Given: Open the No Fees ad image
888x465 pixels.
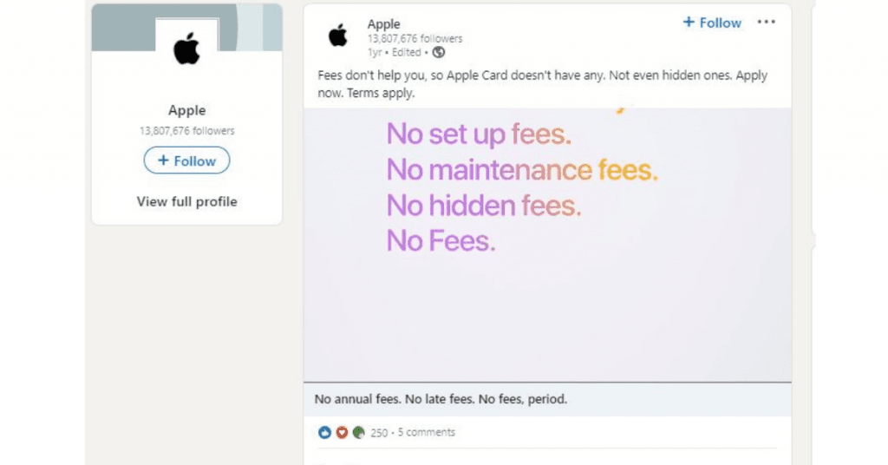Looking at the screenshot, I should [547, 245].
